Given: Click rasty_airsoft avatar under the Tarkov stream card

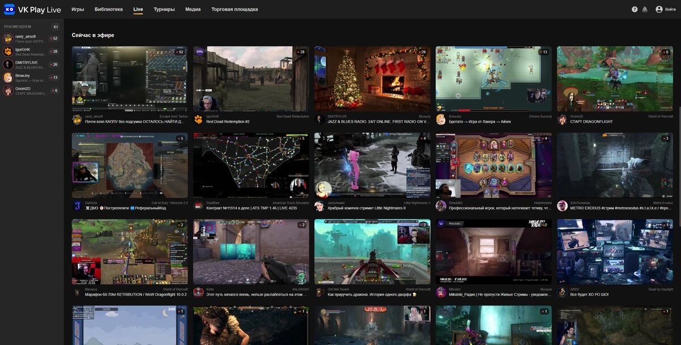Looking at the screenshot, I should pos(77,119).
